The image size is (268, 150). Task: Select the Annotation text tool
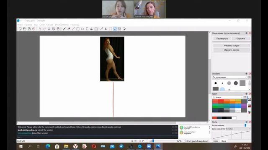coord(96,29)
